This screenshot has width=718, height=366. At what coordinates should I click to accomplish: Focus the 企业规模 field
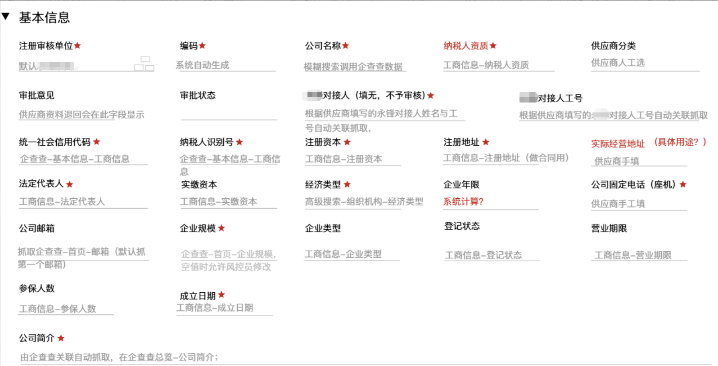tap(228, 254)
